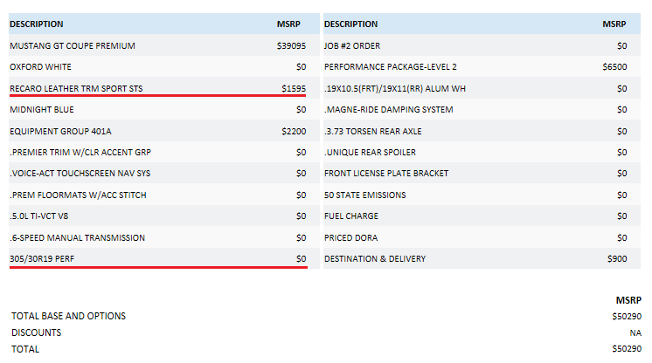
Task: Click the $50290 total base and options value
Action: point(627,317)
